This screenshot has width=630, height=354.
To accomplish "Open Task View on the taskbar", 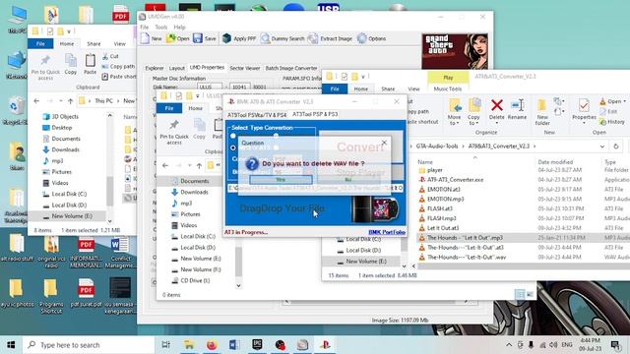I will coord(165,345).
